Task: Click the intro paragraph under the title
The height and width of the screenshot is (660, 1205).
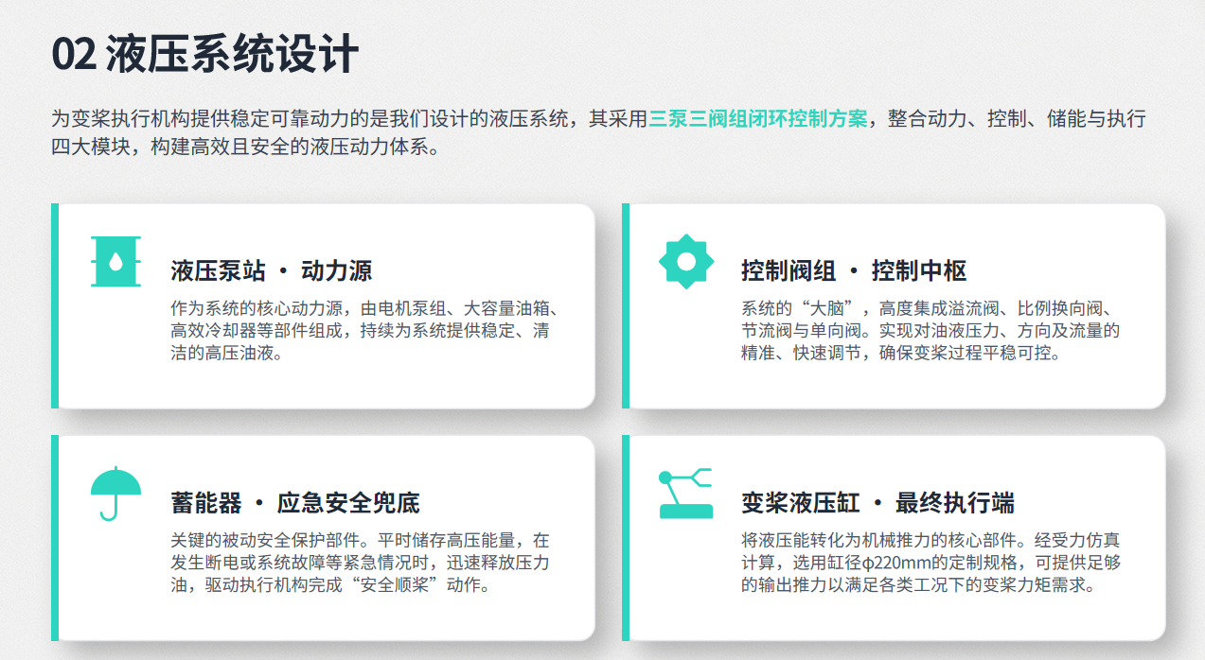Action: (598, 133)
